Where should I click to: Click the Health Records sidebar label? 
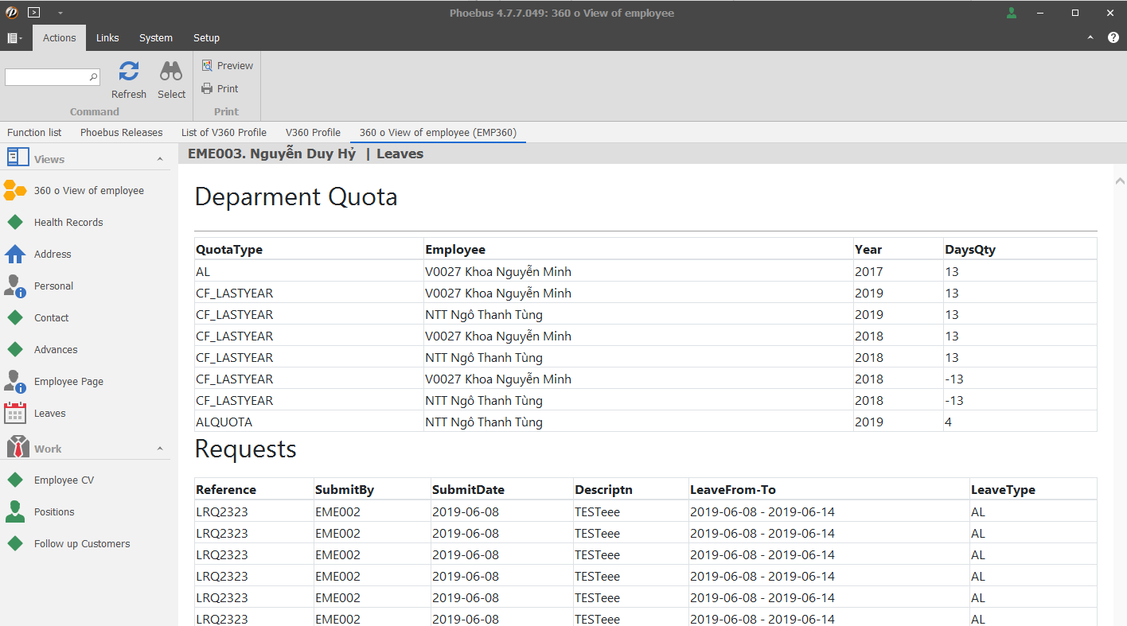[x=68, y=223]
